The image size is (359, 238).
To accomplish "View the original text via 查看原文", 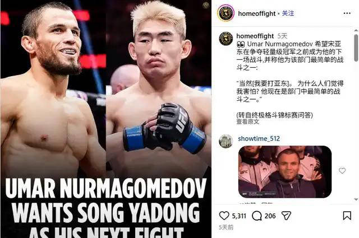I will (x=248, y=122).
